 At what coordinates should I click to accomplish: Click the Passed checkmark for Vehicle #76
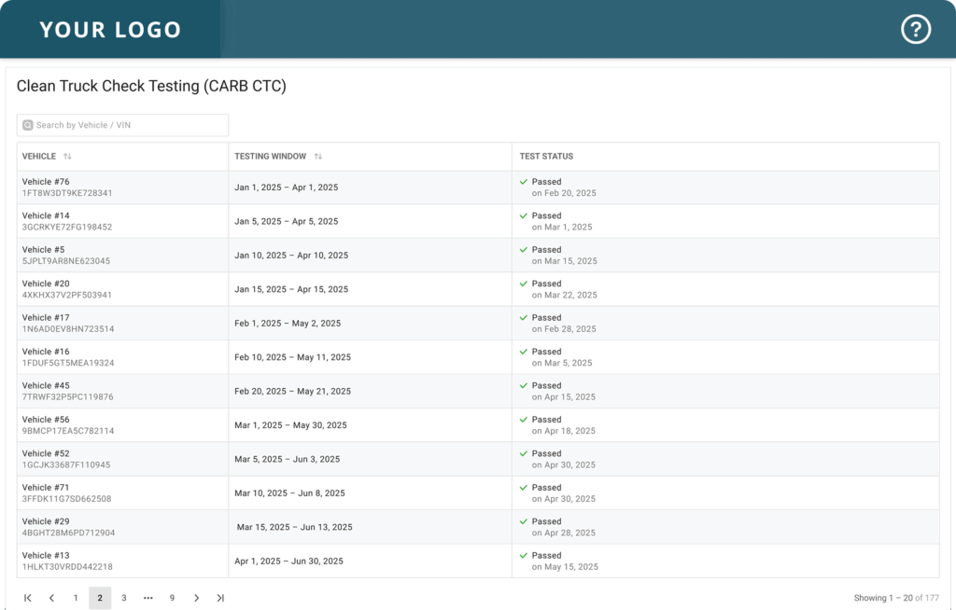pos(524,182)
